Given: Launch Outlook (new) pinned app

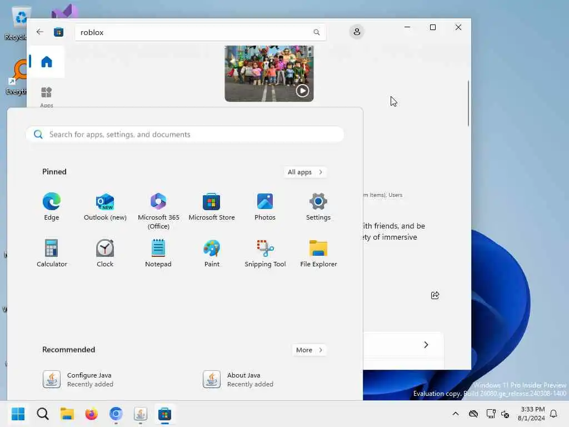Looking at the screenshot, I should tap(105, 207).
